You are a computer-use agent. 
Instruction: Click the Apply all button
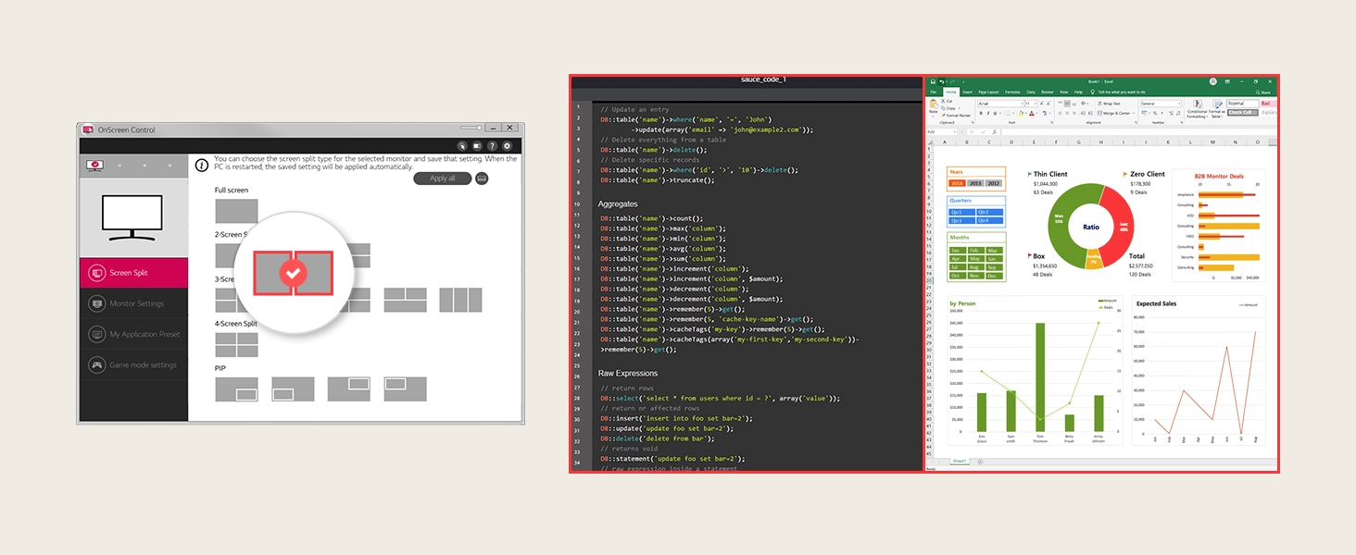[443, 178]
